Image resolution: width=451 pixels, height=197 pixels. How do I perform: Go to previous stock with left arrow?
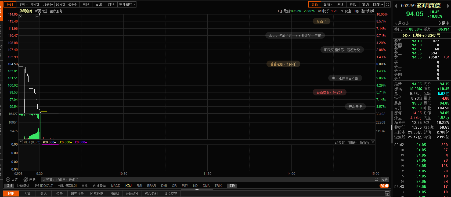click(x=396, y=6)
